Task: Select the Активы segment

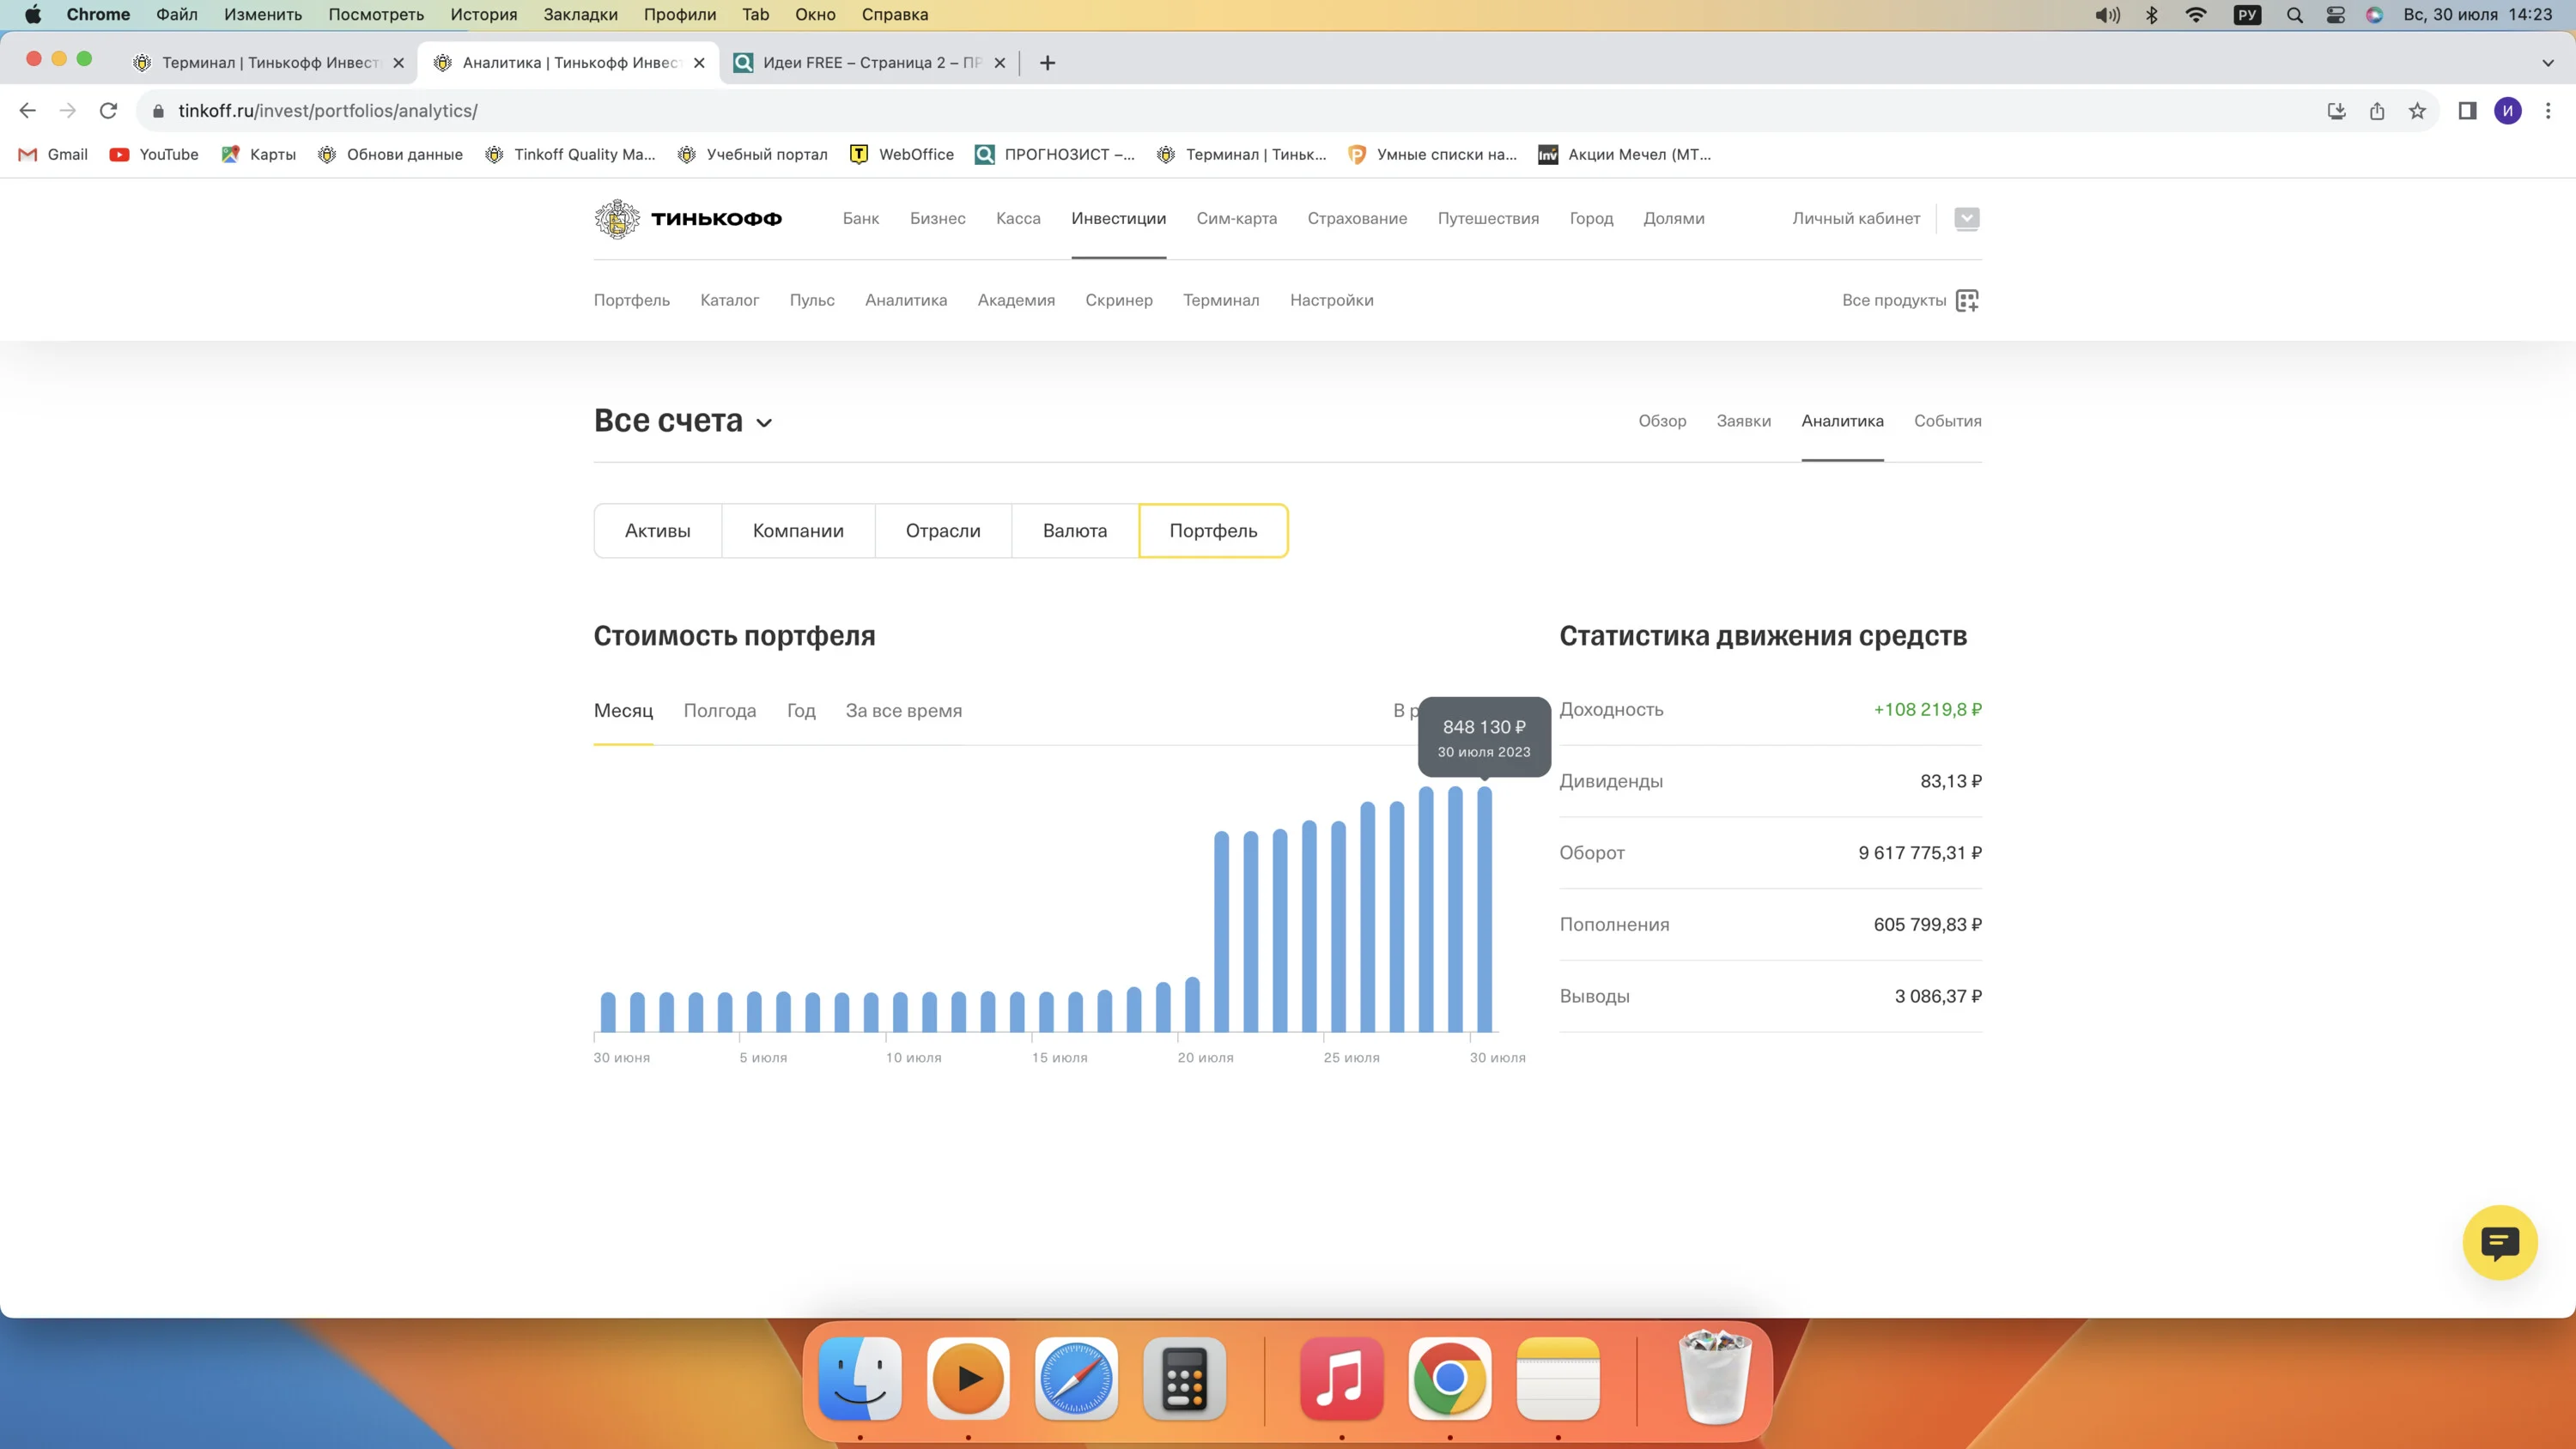Action: tap(658, 531)
